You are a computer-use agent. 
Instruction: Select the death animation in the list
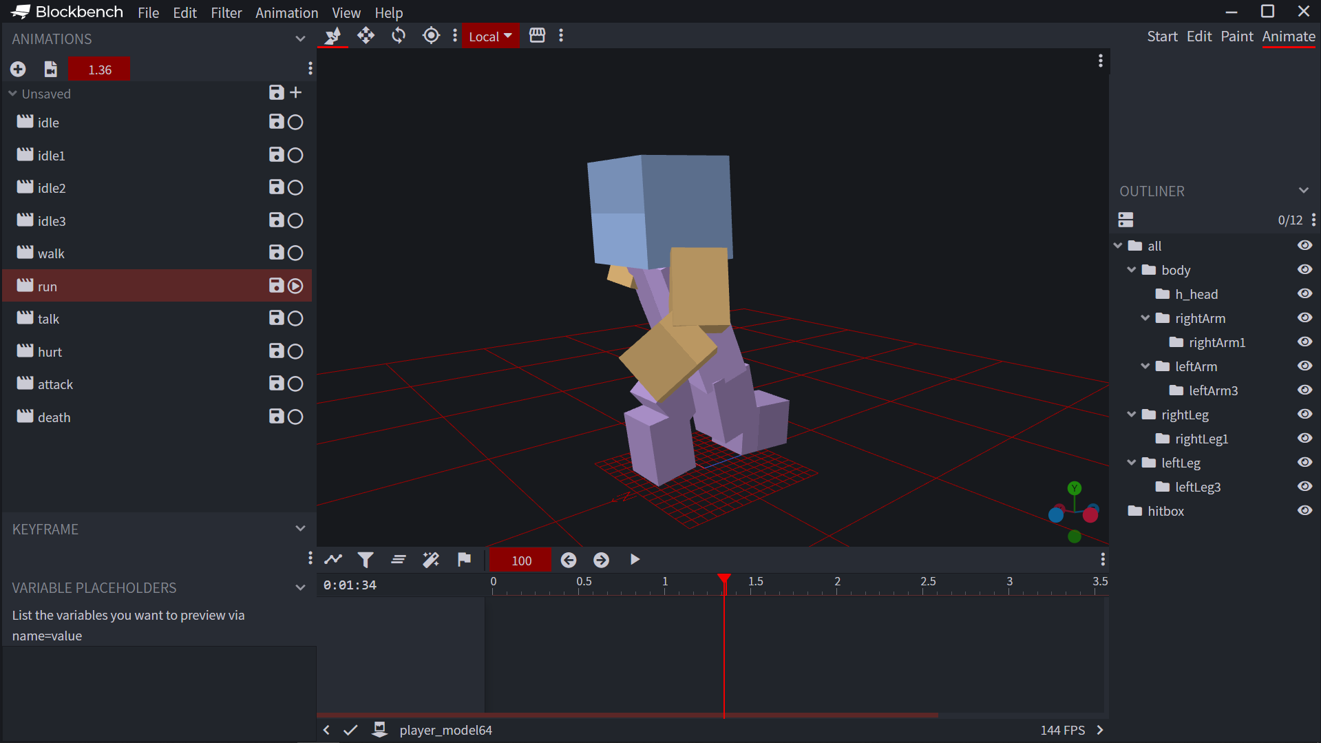(54, 417)
